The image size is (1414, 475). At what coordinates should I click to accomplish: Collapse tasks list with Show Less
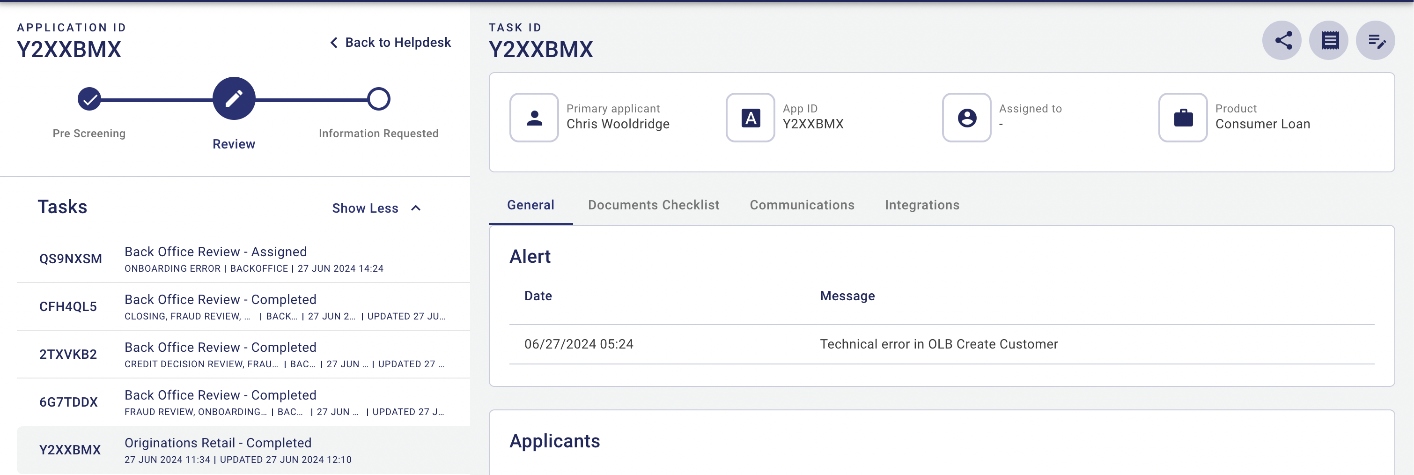point(376,208)
